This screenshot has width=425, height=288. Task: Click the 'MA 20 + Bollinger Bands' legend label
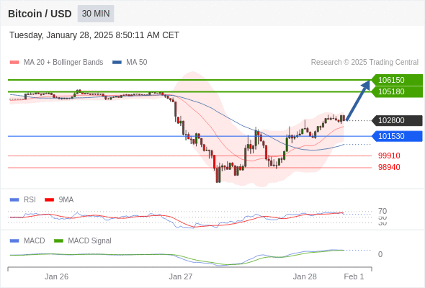(x=63, y=63)
